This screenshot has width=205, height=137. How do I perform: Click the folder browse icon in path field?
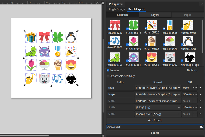click(x=201, y=127)
